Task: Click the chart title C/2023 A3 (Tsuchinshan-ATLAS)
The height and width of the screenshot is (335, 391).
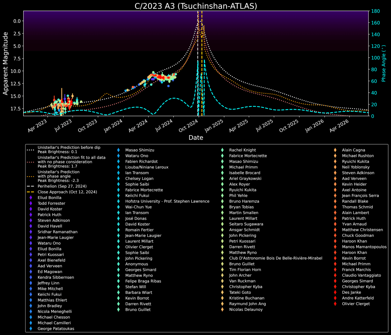Action: coord(195,6)
